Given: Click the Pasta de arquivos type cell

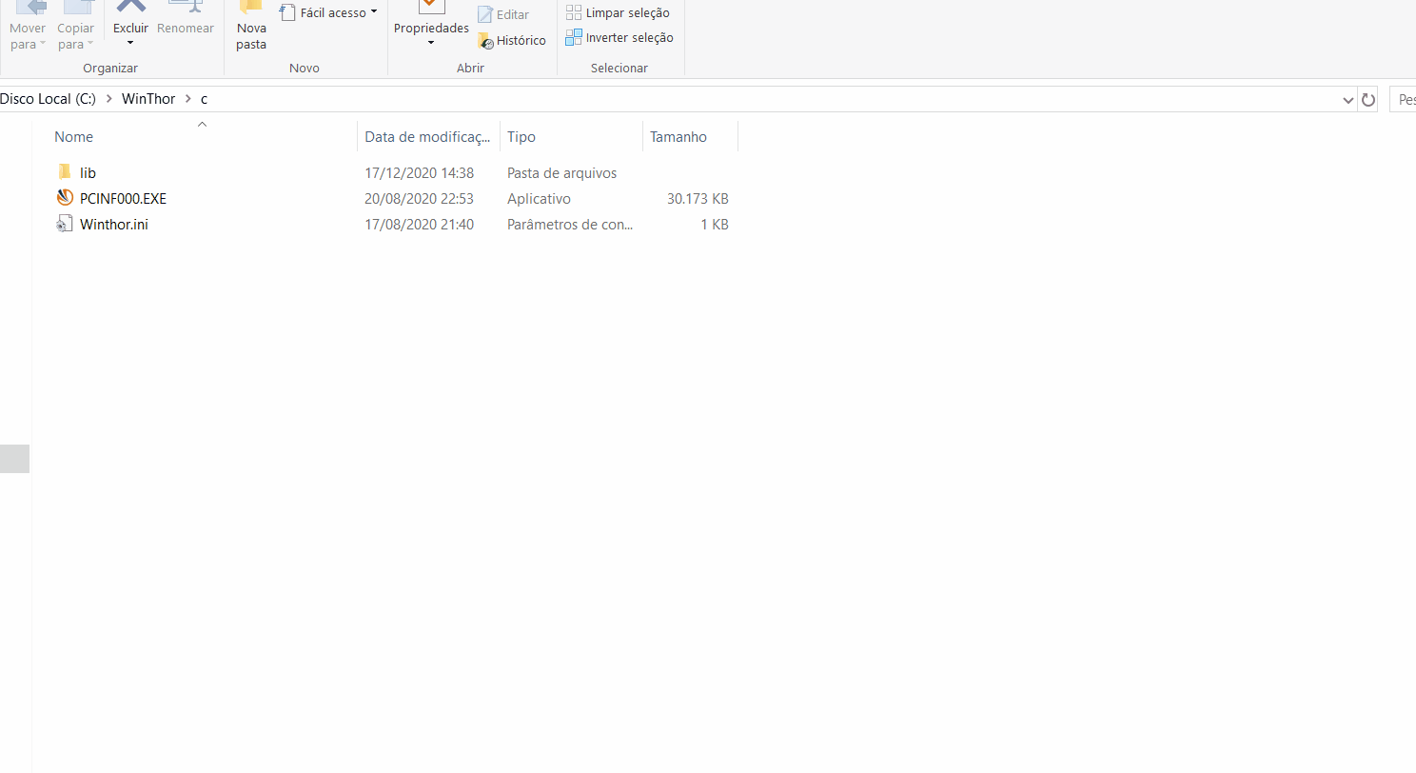Looking at the screenshot, I should click(562, 173).
